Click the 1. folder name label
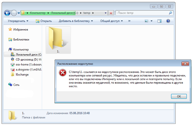Viewport: 194px width, 126px height. click(58, 51)
